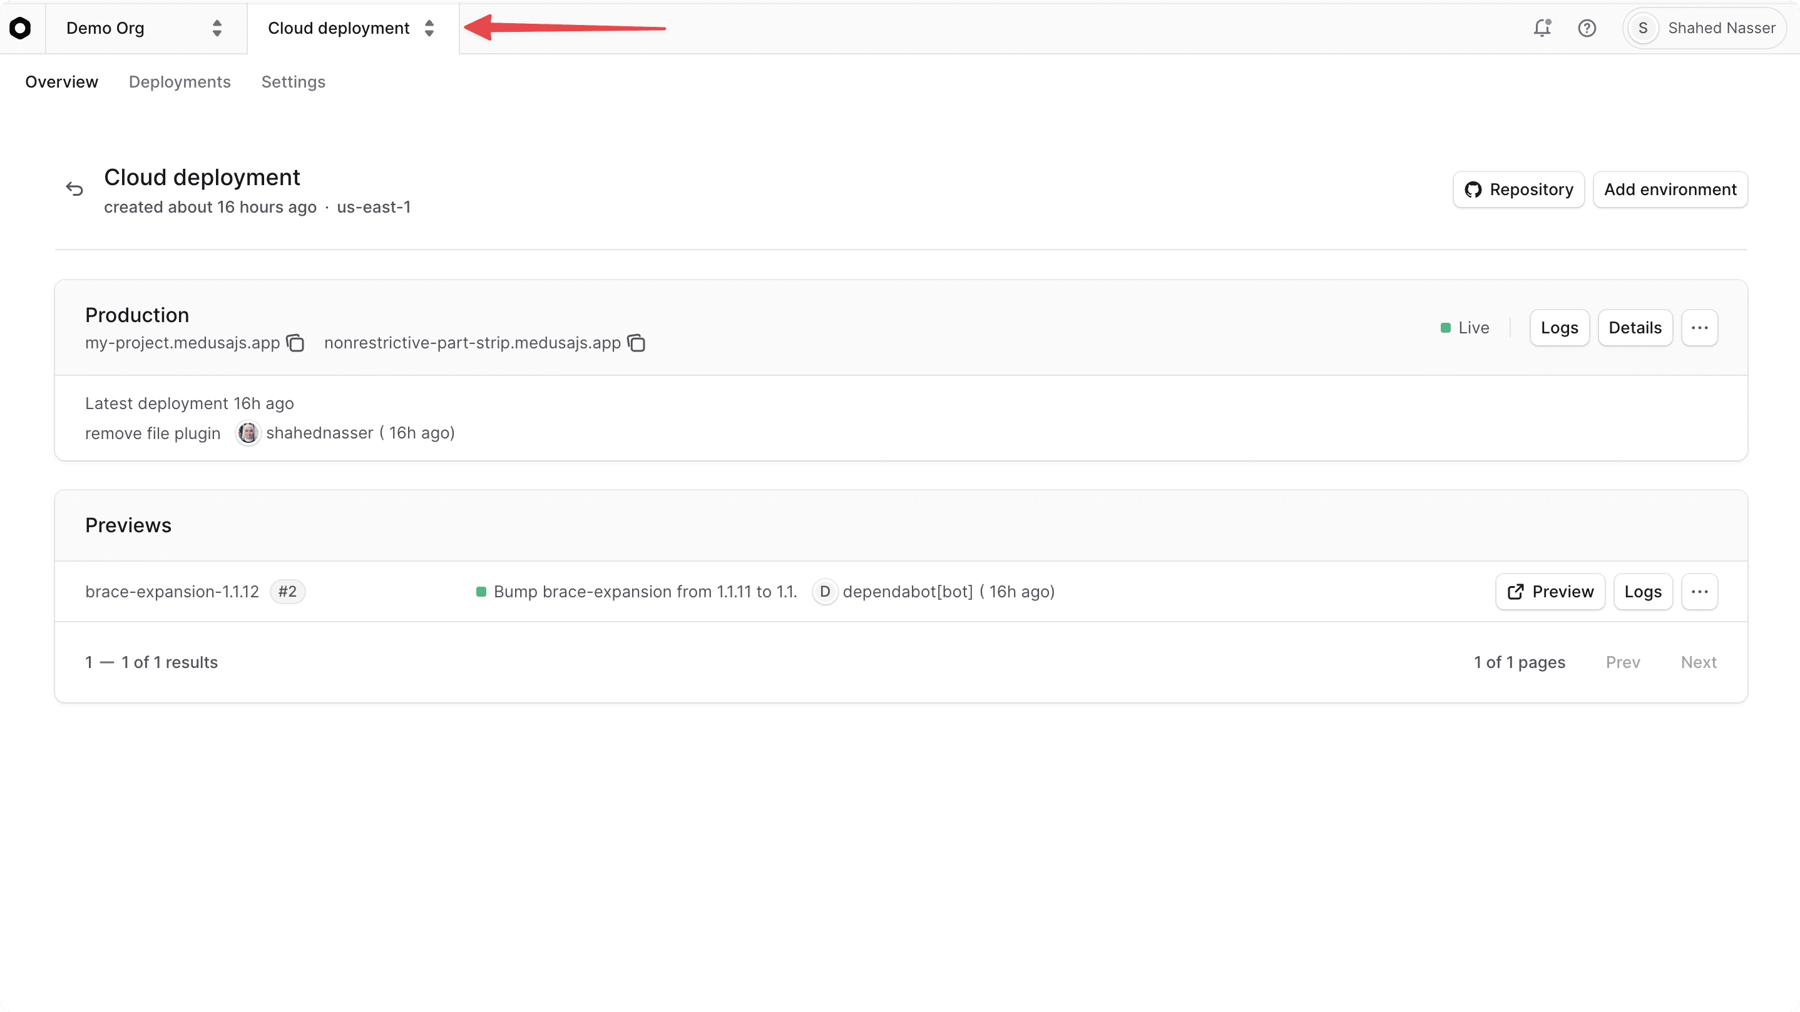The height and width of the screenshot is (1012, 1800).
Task: Copy the my-project.medusajs.app URL
Action: pos(295,343)
